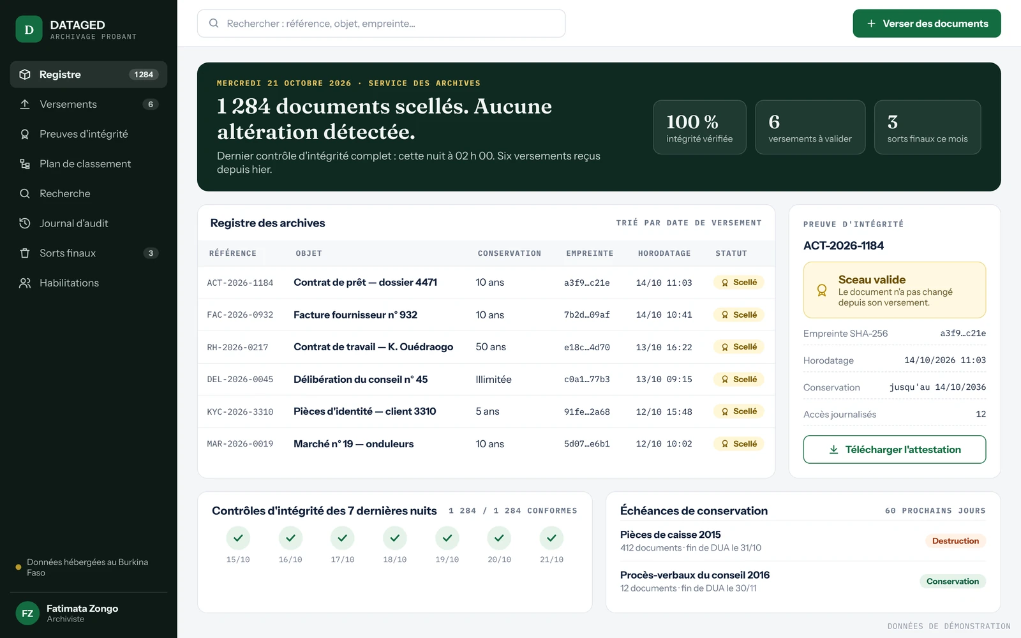Click the 3 sorts finaux ce mois card
Viewport: 1021px width, 638px height.
coord(927,127)
